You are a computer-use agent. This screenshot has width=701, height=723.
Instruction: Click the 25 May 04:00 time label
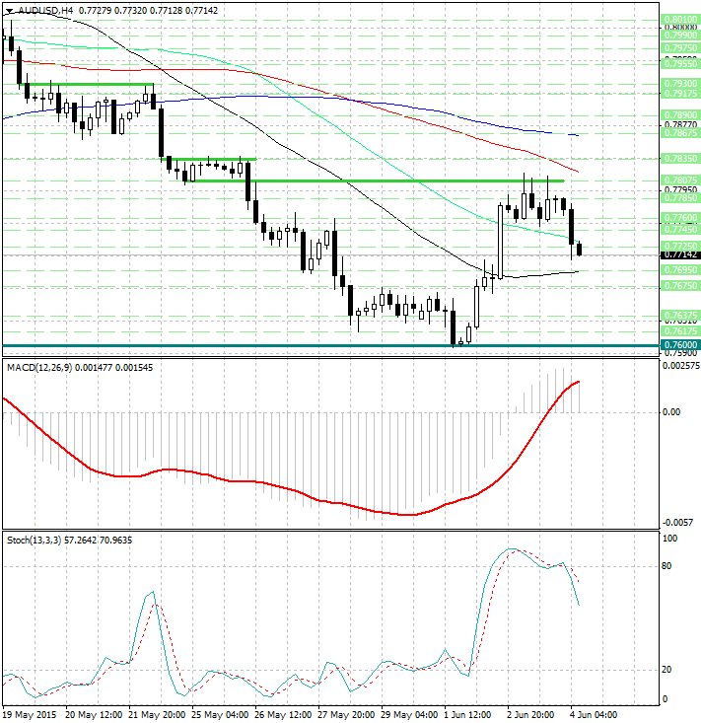tap(220, 715)
